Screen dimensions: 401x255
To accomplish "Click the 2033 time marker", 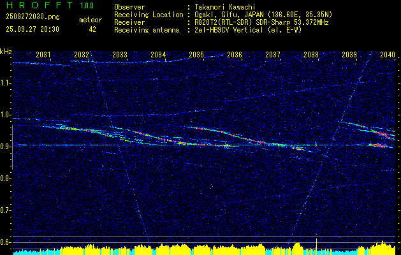I will point(120,54).
